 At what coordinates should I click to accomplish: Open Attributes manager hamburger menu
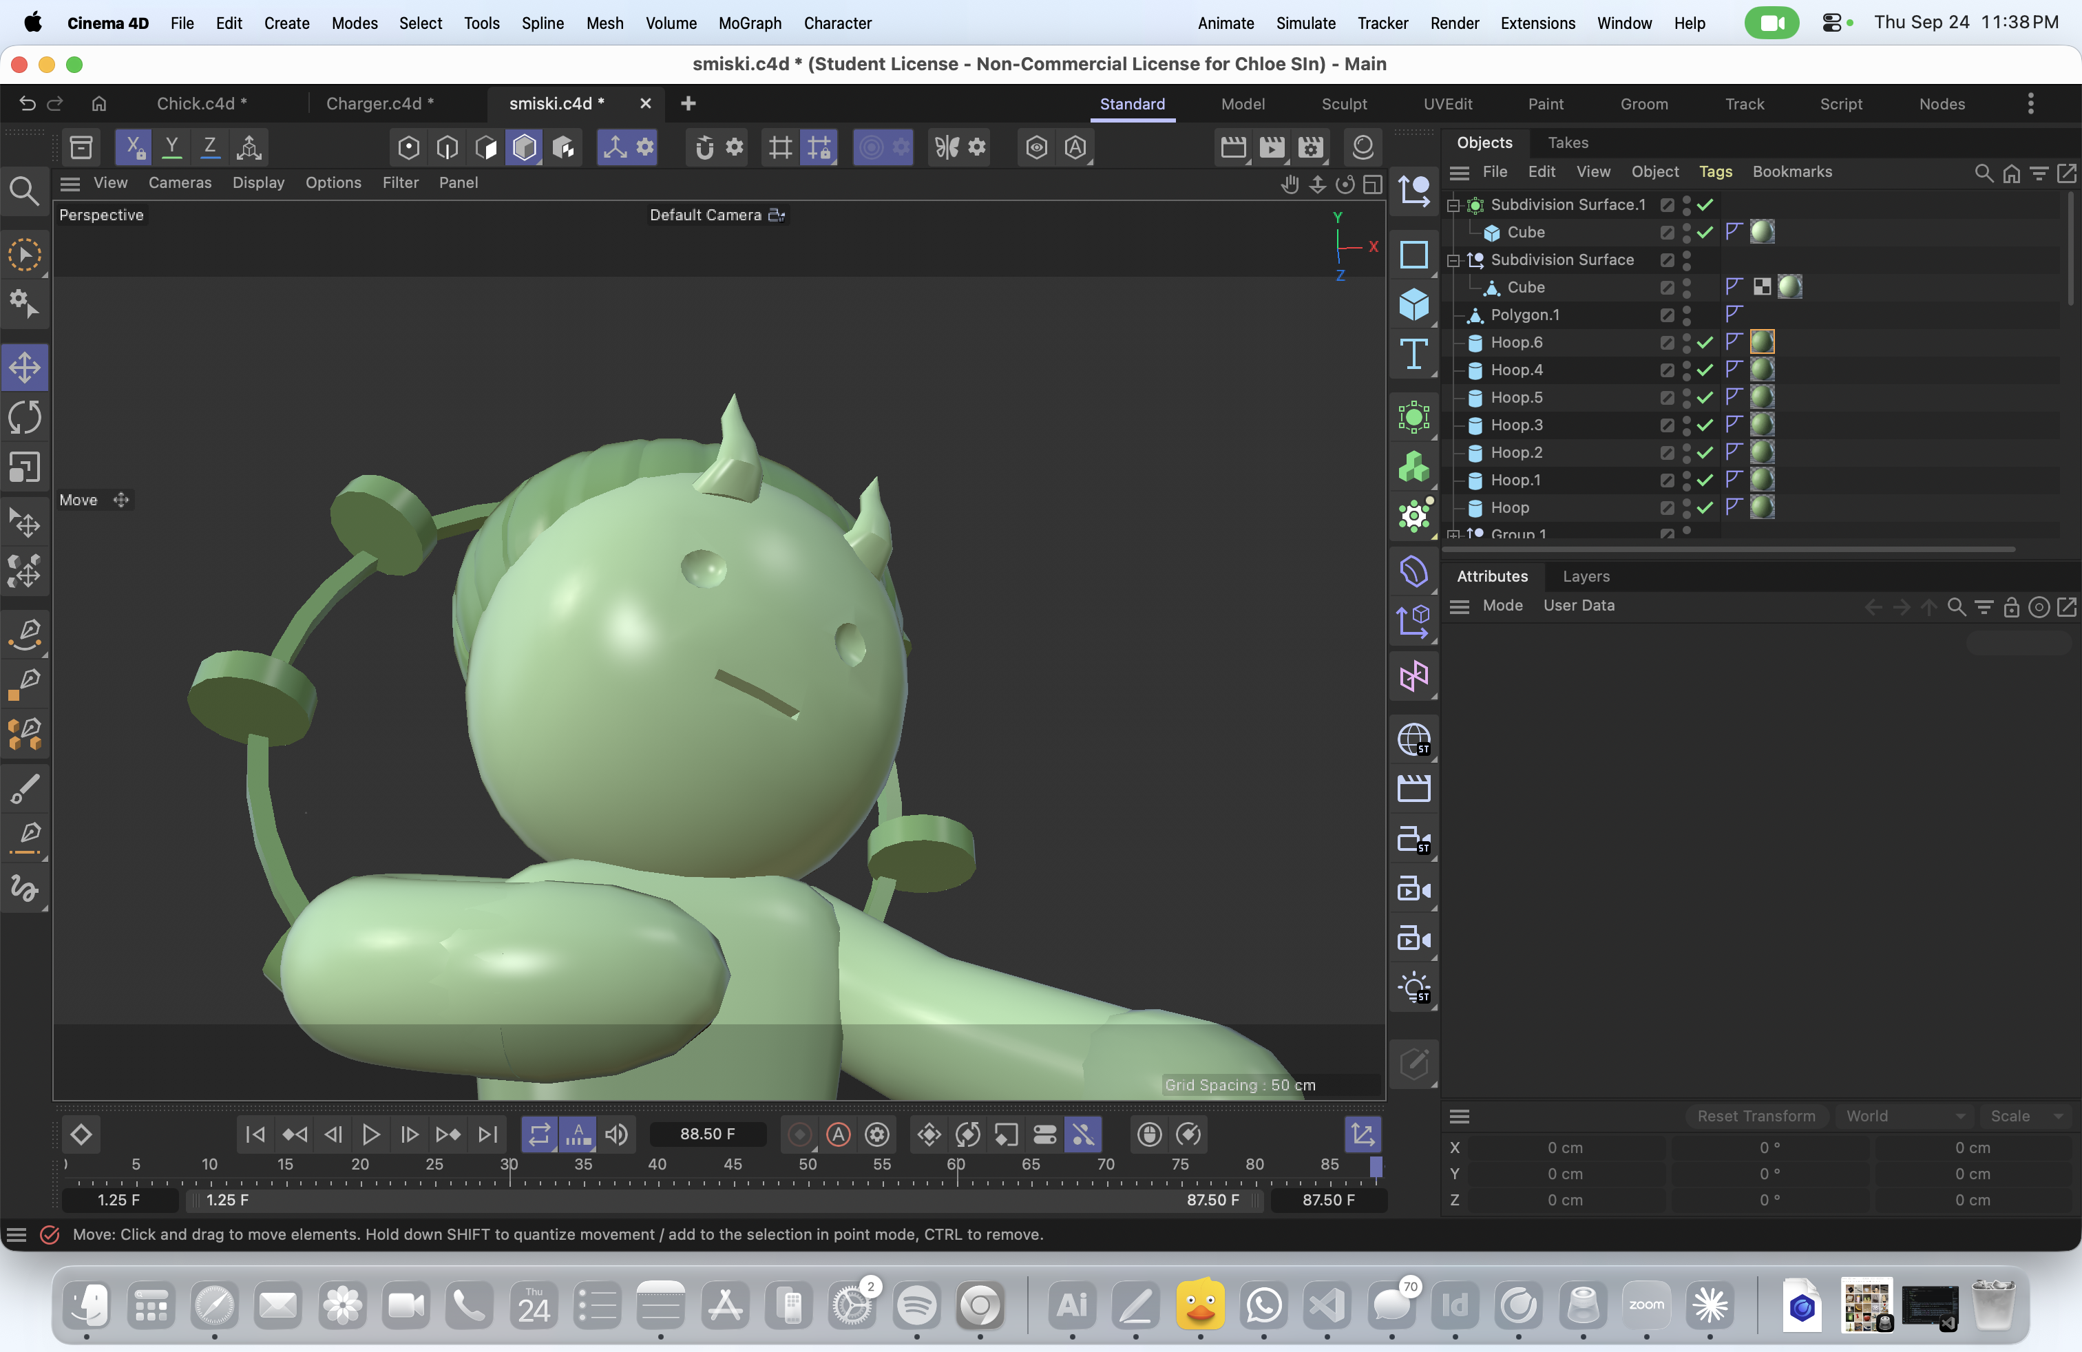pyautogui.click(x=1459, y=606)
